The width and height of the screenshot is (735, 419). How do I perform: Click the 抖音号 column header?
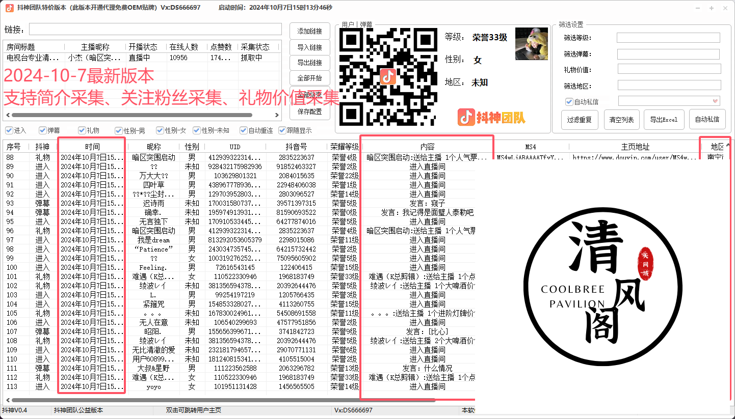pyautogui.click(x=297, y=147)
